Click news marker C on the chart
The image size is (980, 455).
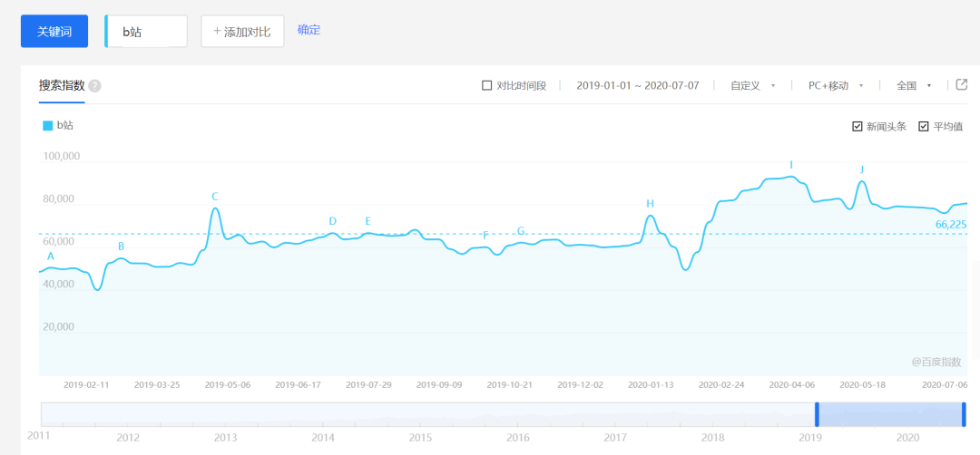click(215, 197)
